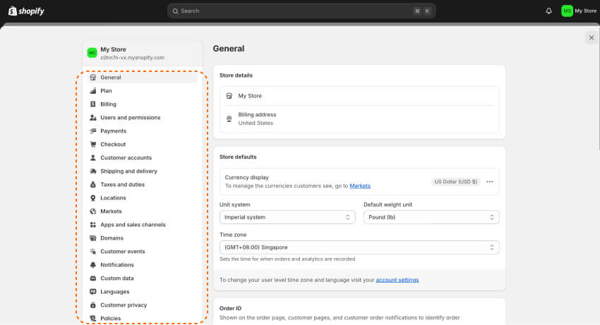Go to Markets settings in sidebar

click(x=143, y=211)
